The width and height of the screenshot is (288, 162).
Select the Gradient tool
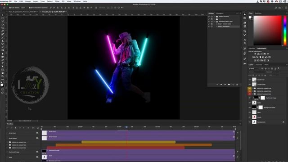click(2, 50)
